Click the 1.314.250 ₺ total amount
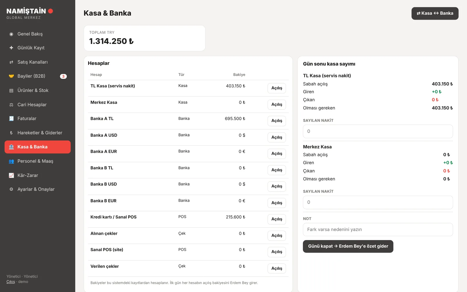 click(111, 41)
